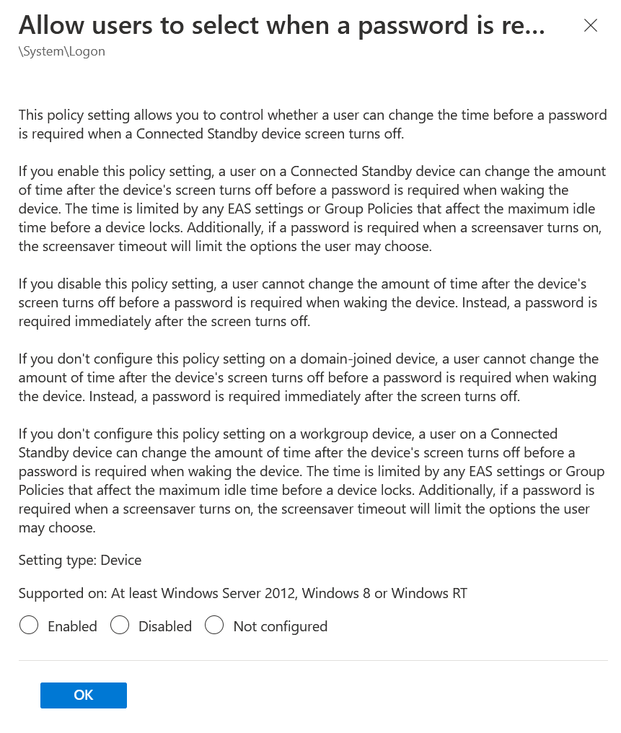
Task: Click the 'Supported on:' label text
Action: click(x=63, y=594)
